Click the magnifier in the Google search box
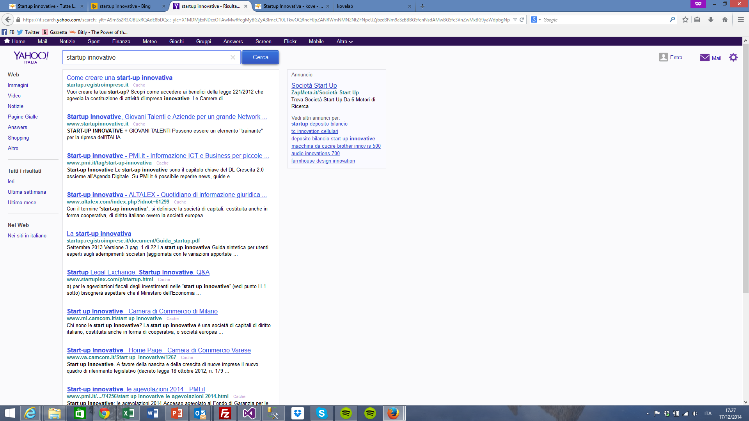 click(x=672, y=19)
